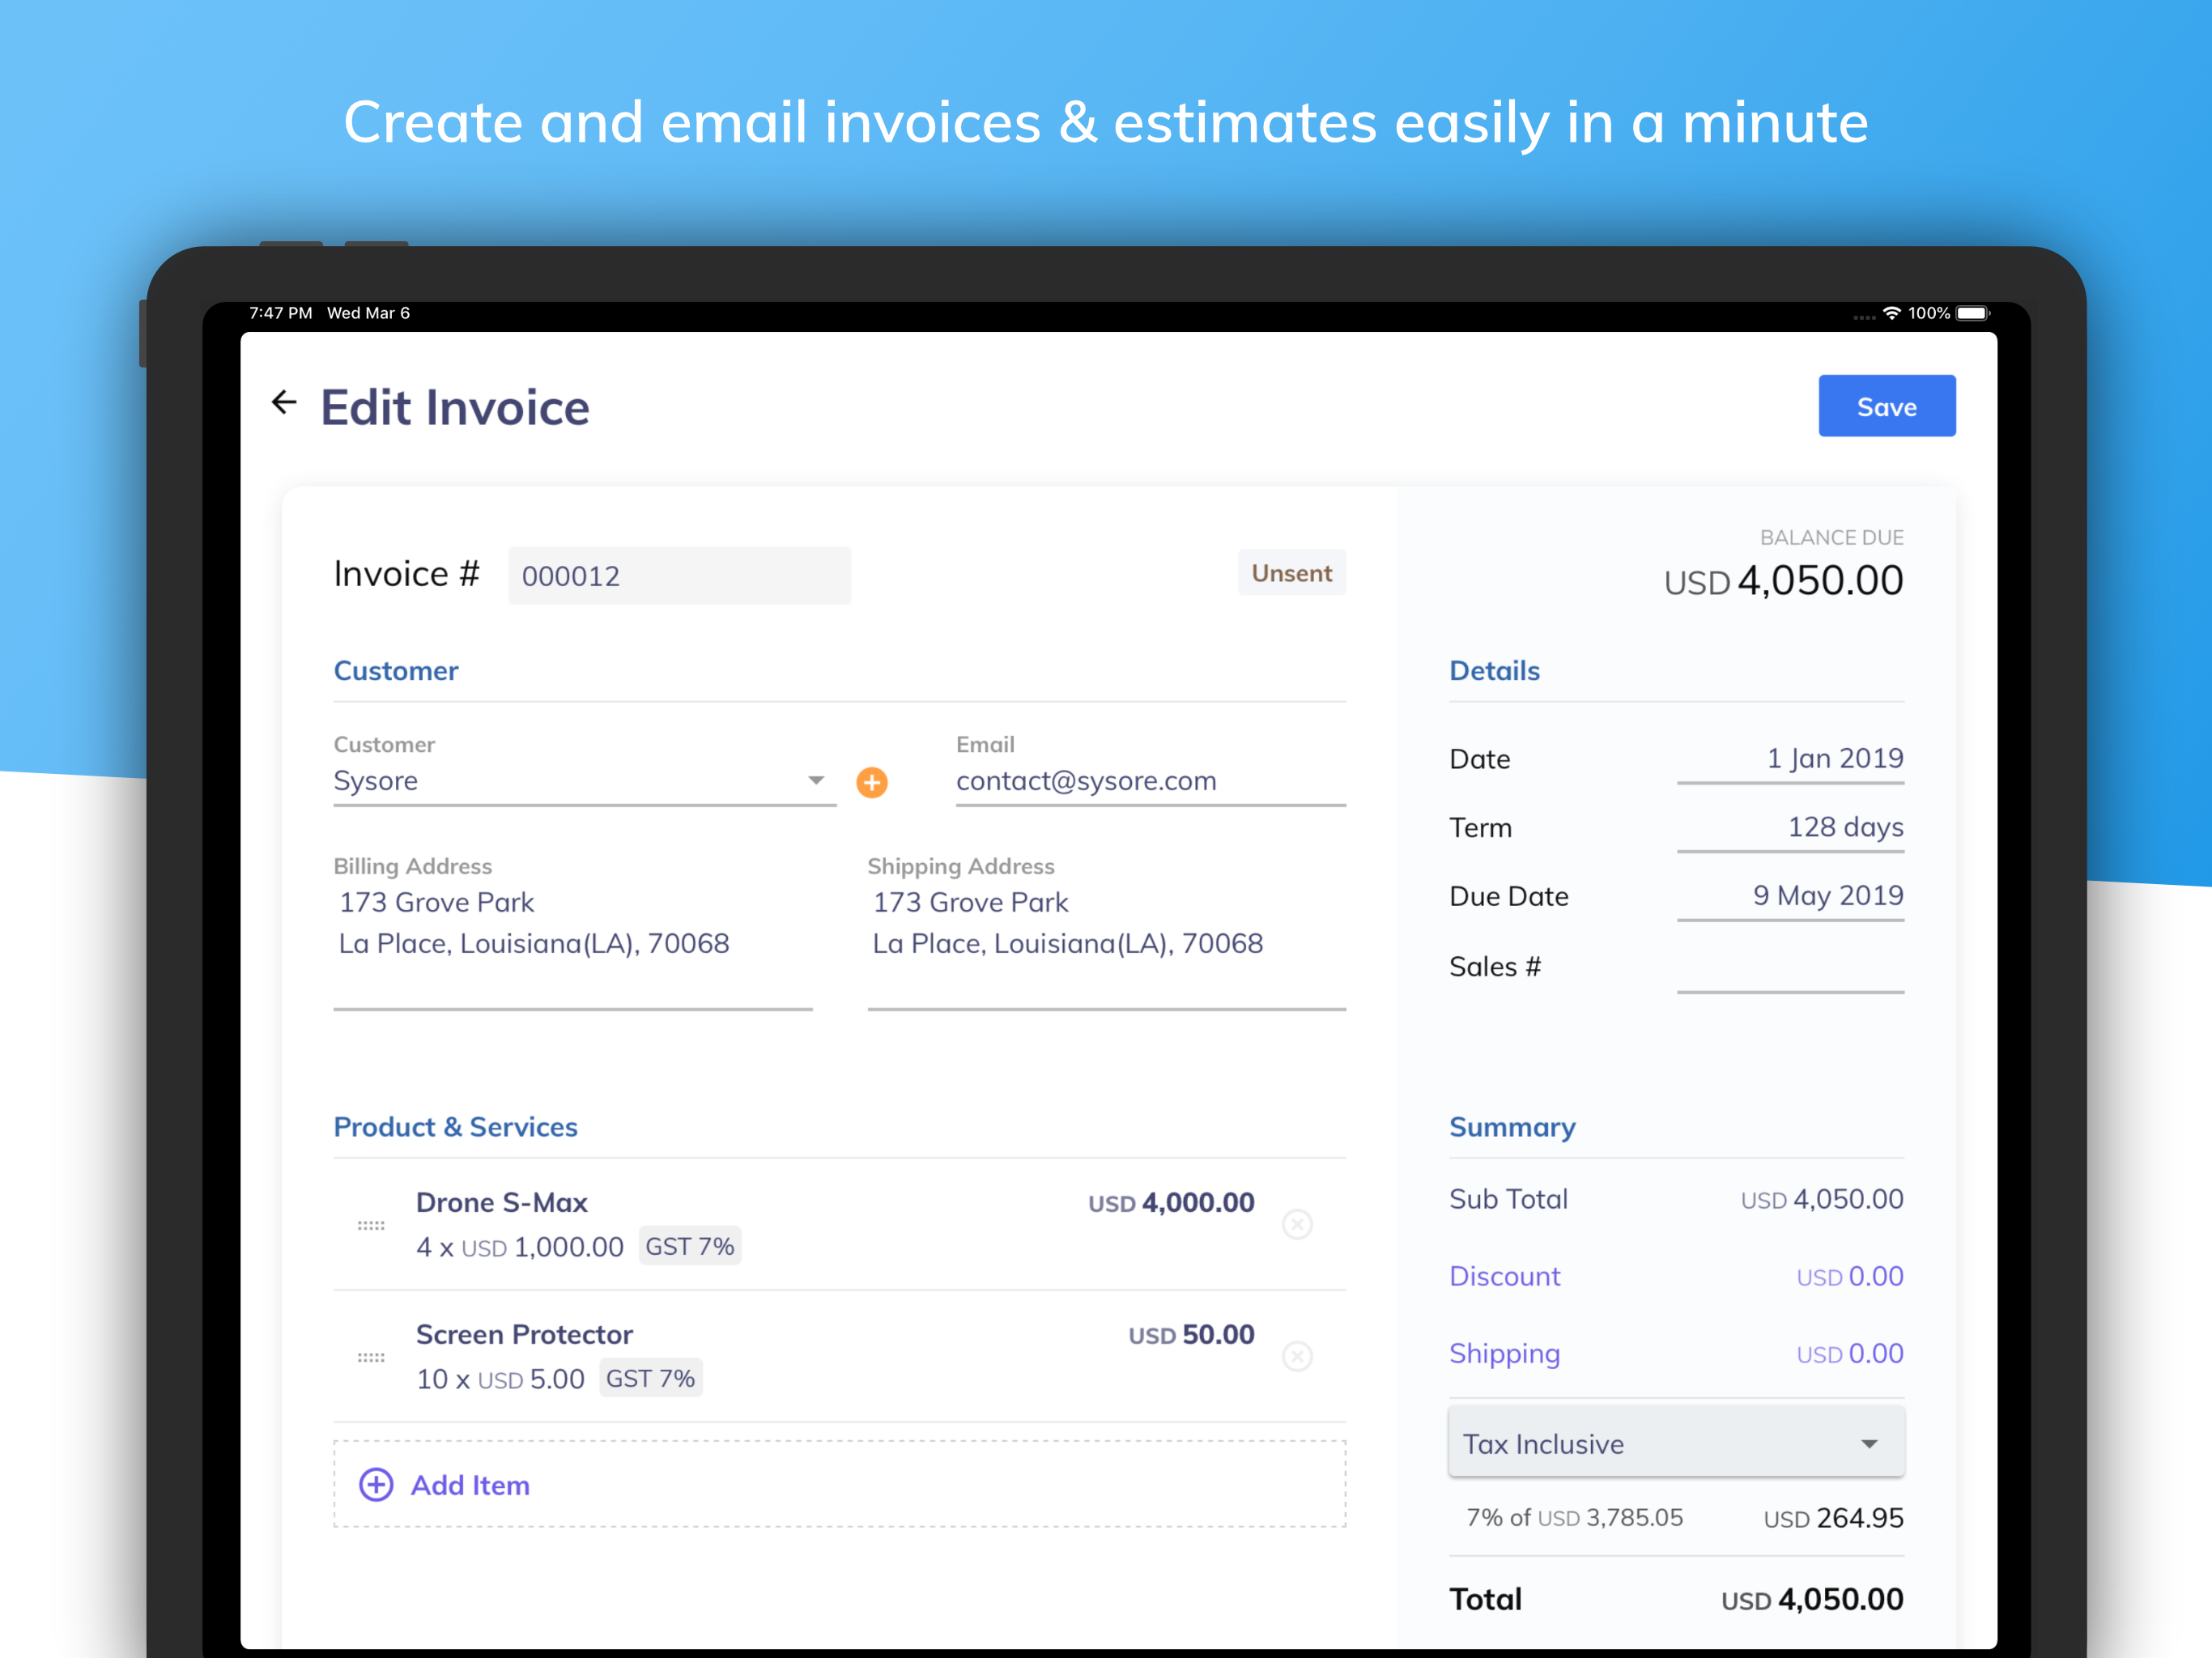
Task: Grab the drag handle for Drone S-Max
Action: (x=371, y=1225)
